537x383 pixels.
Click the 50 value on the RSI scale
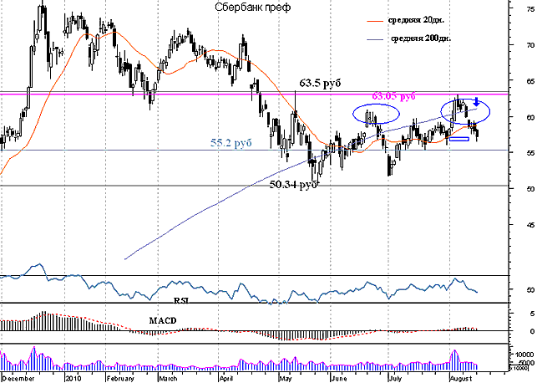coord(530,290)
